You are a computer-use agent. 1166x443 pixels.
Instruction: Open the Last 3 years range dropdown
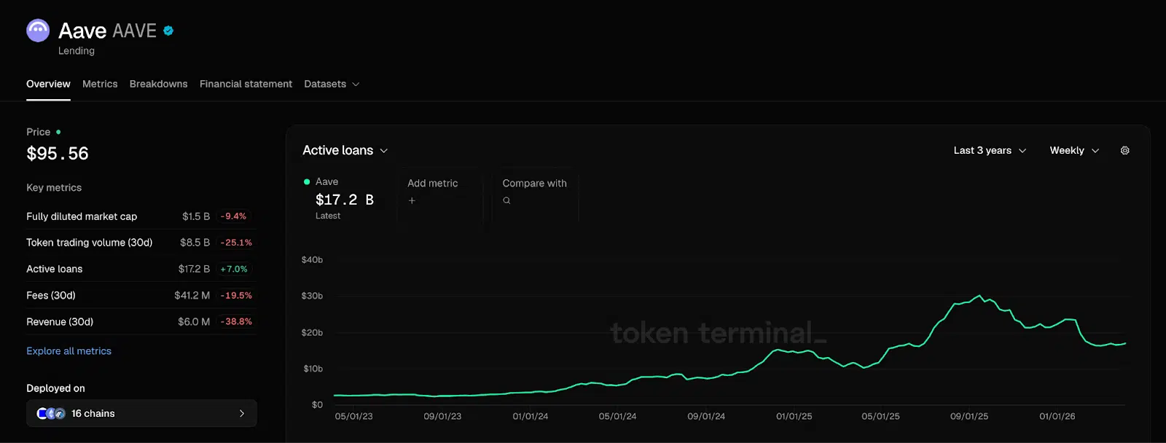click(x=990, y=151)
